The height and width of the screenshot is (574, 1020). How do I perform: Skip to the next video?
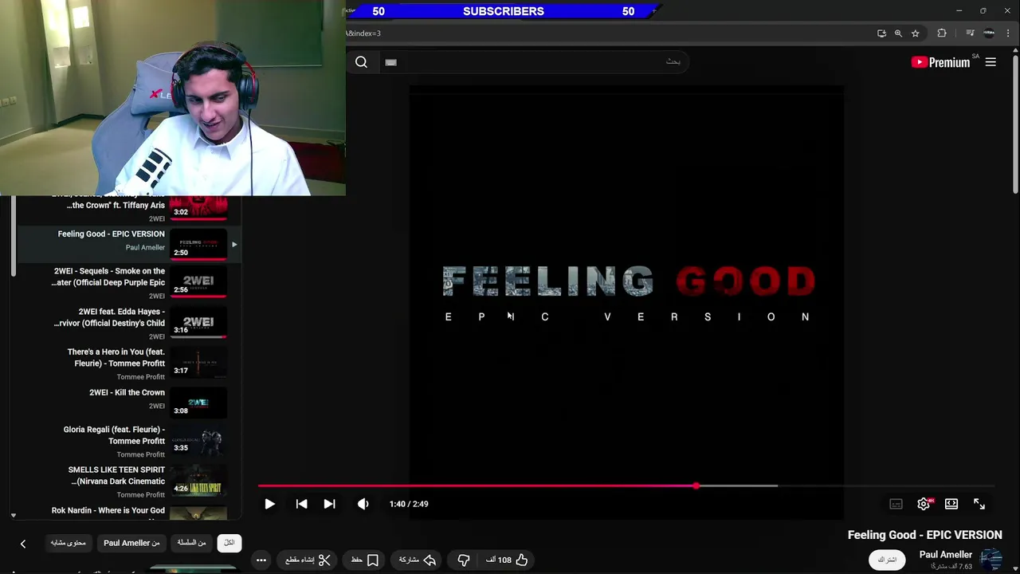click(329, 504)
